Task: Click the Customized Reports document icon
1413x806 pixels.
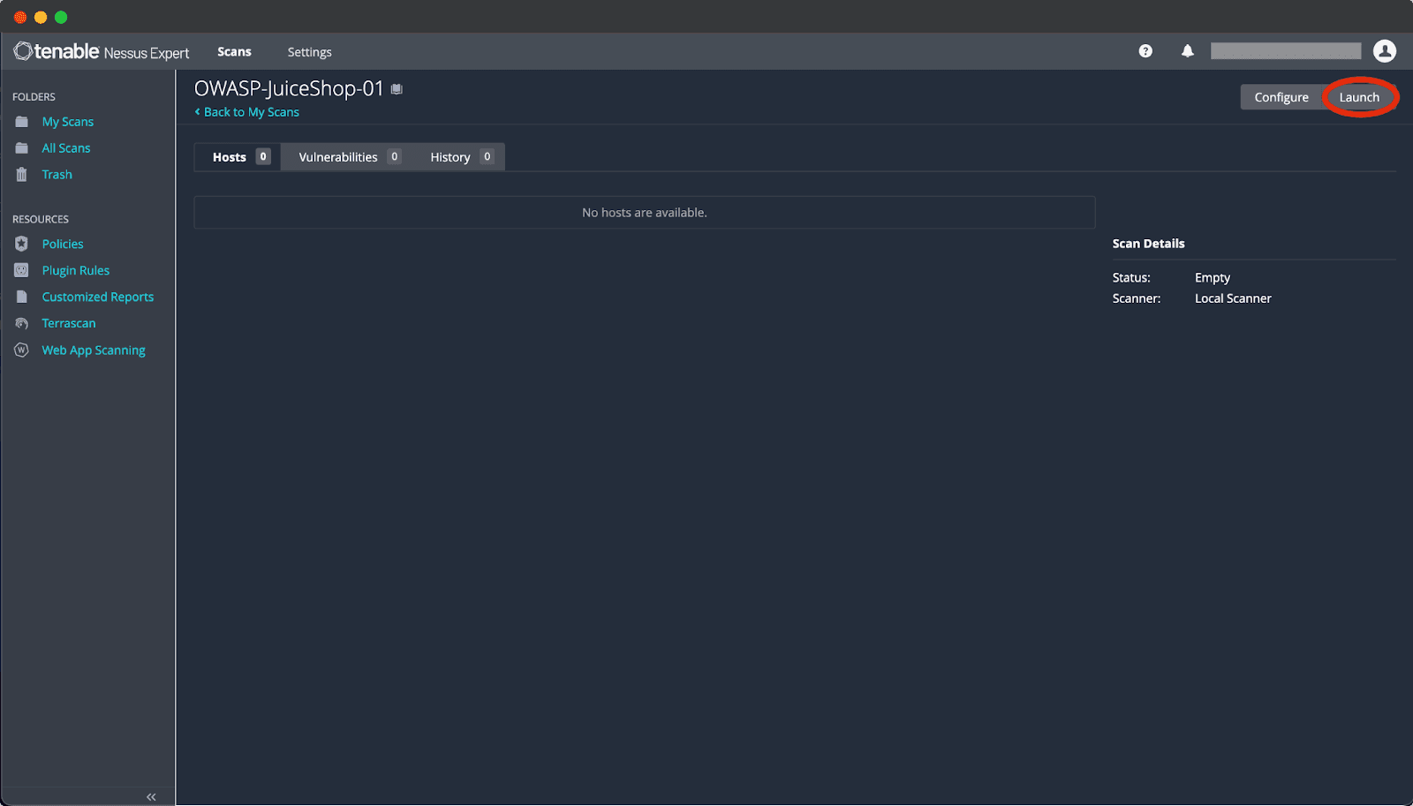Action: point(22,297)
